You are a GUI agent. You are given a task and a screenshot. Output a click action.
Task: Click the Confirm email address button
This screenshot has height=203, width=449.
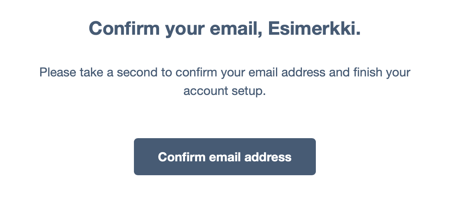225,157
